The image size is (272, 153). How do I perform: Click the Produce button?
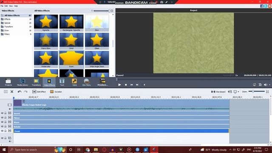(103, 82)
